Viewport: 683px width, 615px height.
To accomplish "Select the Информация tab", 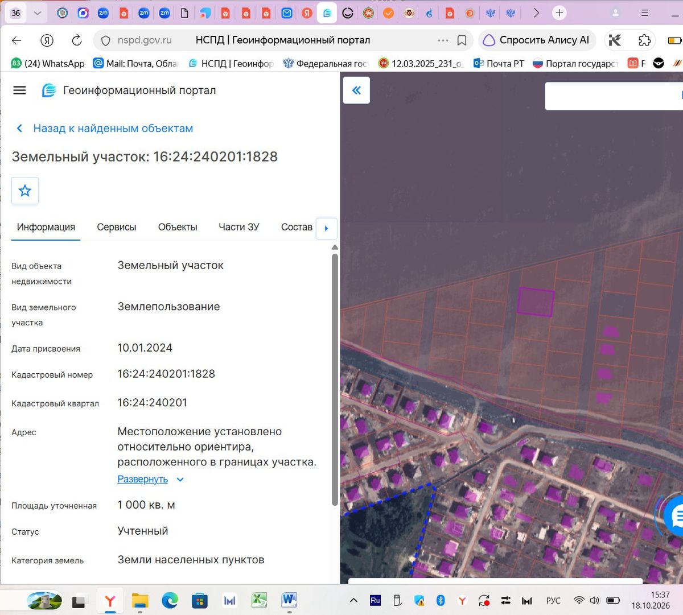I will 46,227.
